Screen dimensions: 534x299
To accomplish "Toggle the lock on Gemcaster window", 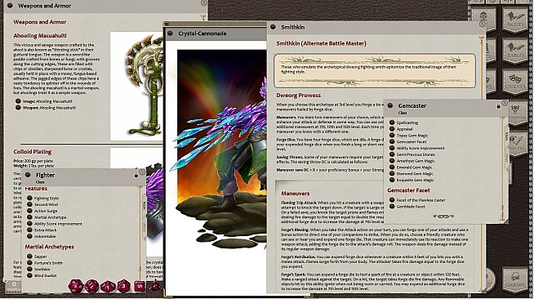I will (499, 106).
